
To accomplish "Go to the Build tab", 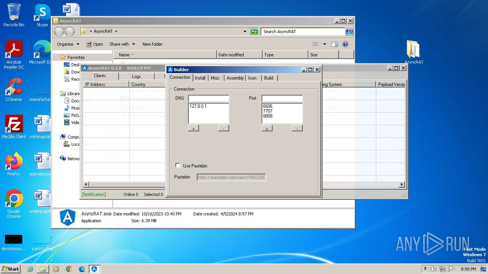I will click(269, 78).
